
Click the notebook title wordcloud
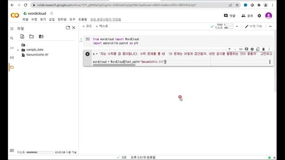[37, 13]
